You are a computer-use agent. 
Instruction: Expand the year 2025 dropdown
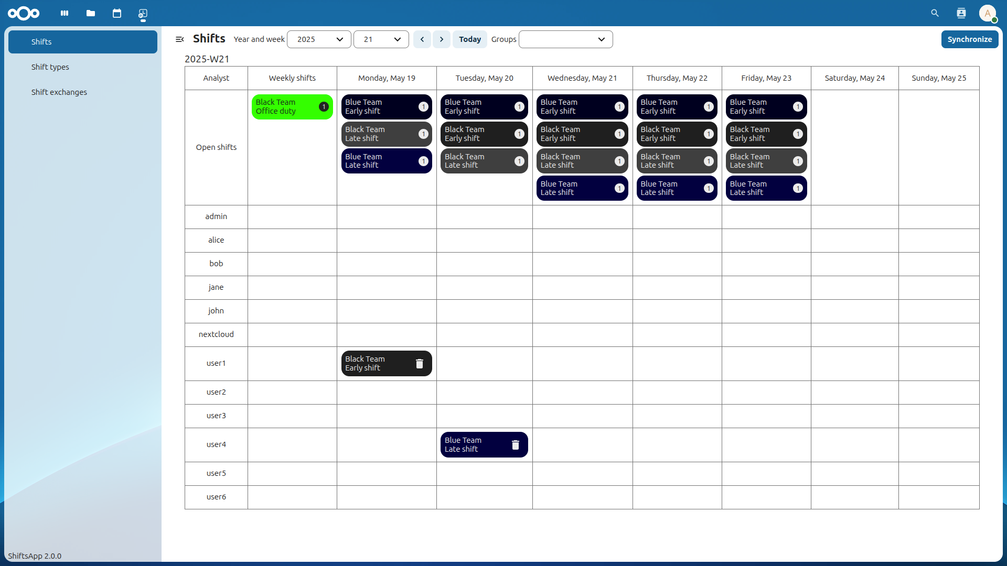319,39
